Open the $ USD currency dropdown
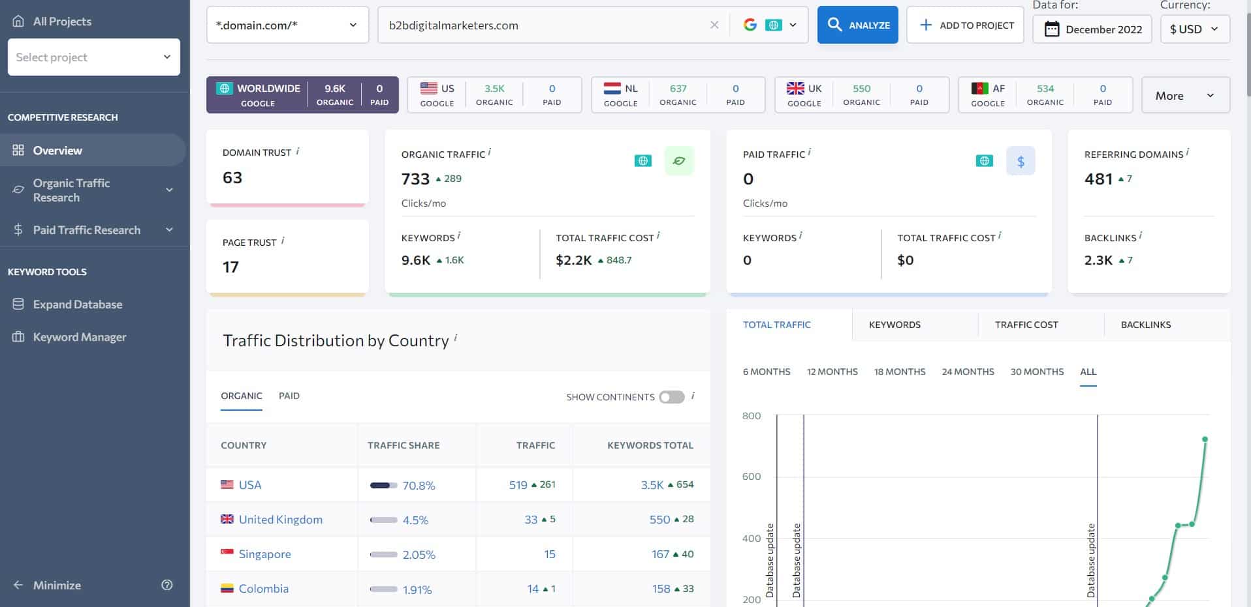The image size is (1251, 607). pos(1195,29)
